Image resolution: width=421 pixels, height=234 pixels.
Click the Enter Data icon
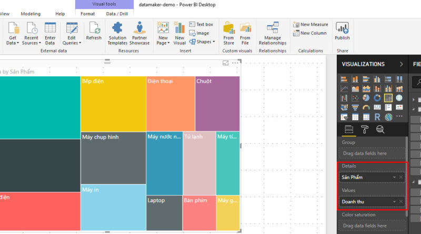(50, 33)
